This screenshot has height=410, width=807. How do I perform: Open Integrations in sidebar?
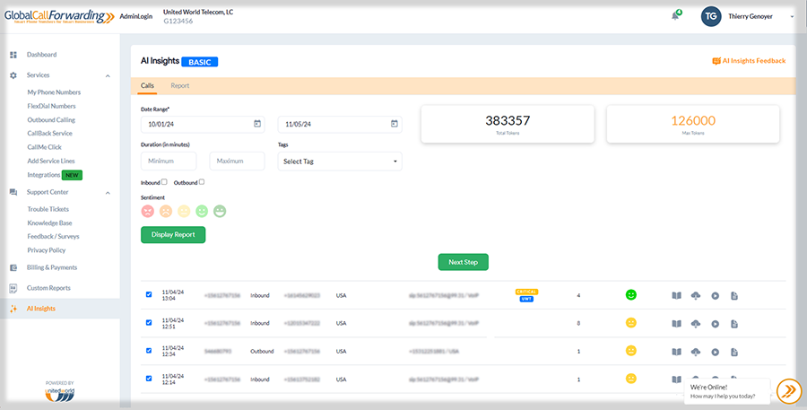pyautogui.click(x=44, y=175)
